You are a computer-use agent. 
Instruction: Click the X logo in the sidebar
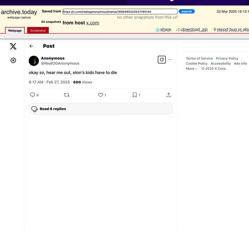click(13, 46)
